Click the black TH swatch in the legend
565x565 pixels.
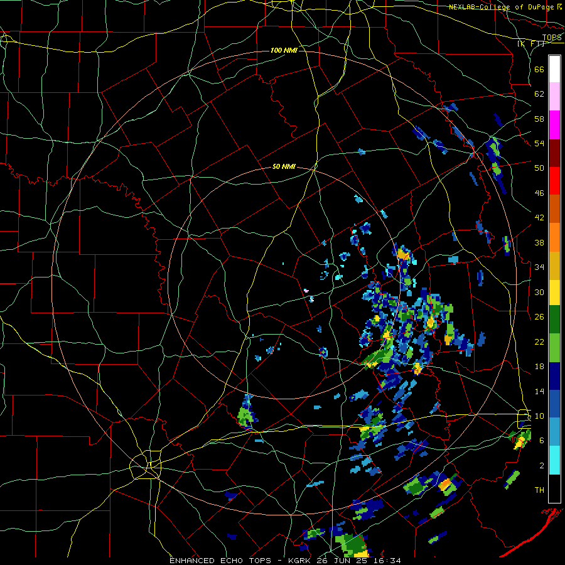click(554, 488)
